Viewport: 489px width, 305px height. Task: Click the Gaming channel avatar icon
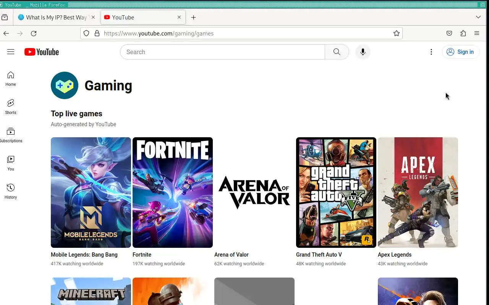pos(65,85)
